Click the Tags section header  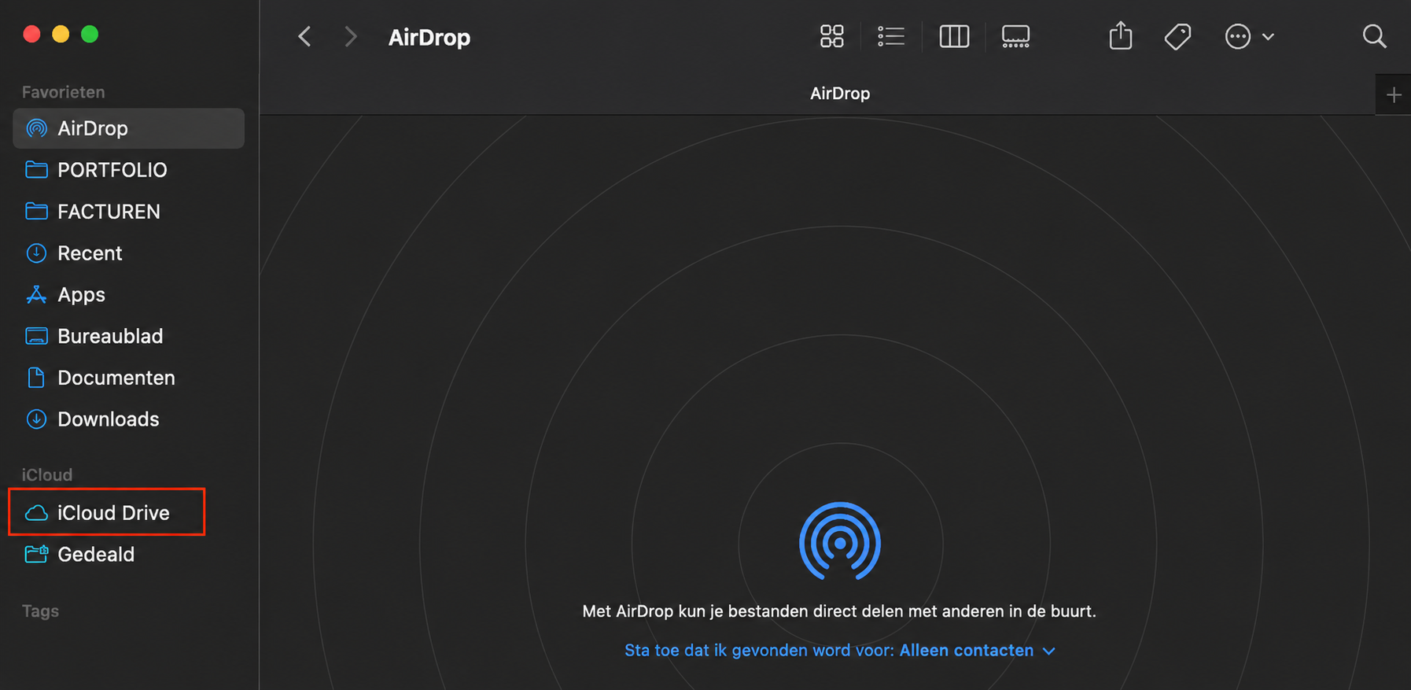(x=40, y=611)
